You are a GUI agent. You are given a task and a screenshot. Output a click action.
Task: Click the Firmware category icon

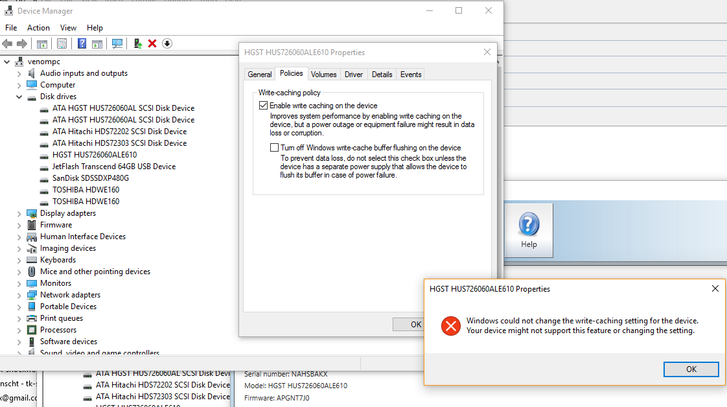click(x=32, y=225)
